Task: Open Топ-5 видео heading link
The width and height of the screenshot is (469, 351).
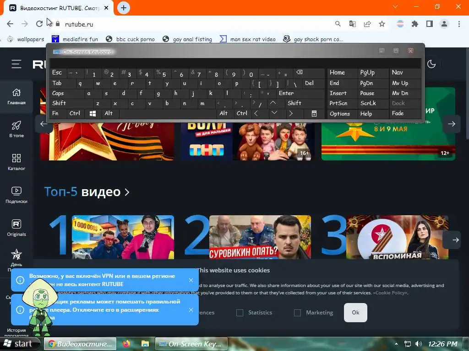Action: pos(87,192)
